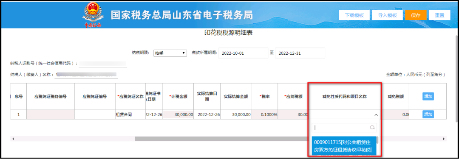Screen dimensions: 459x159
Task: Click the 租赁合同 cell in row 1
Action: tap(130, 114)
